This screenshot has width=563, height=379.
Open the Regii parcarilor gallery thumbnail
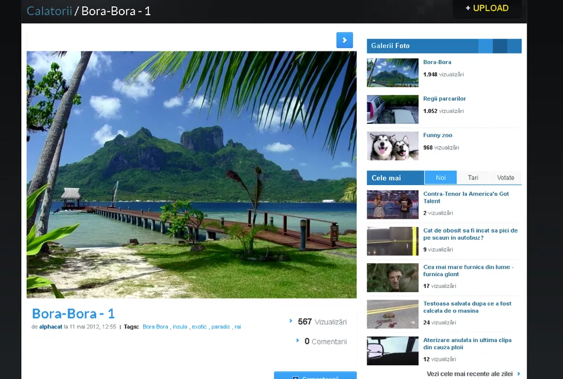(x=393, y=109)
